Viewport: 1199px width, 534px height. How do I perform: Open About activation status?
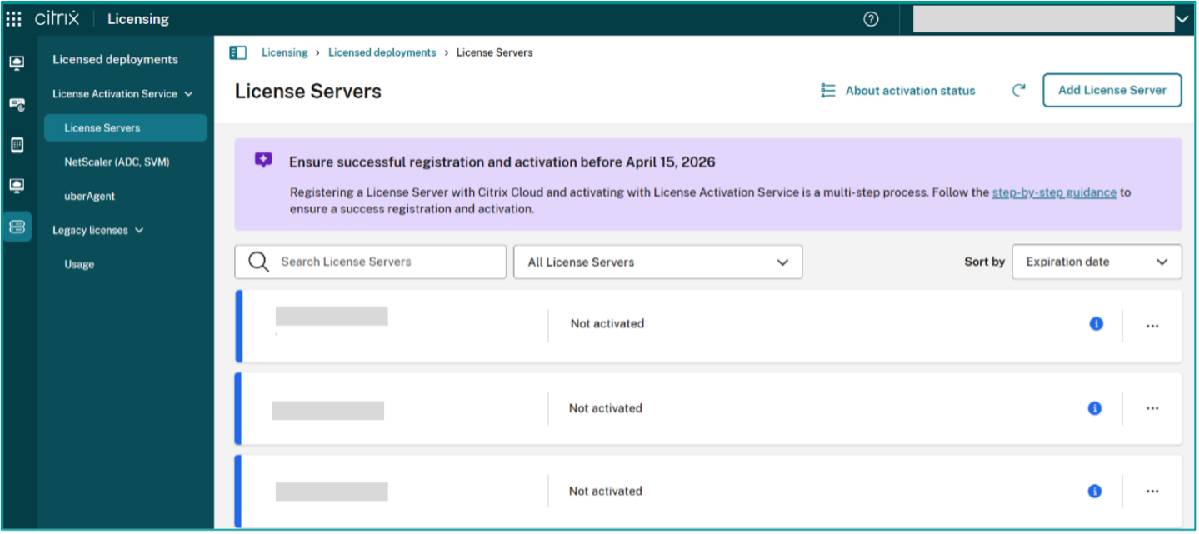(898, 91)
